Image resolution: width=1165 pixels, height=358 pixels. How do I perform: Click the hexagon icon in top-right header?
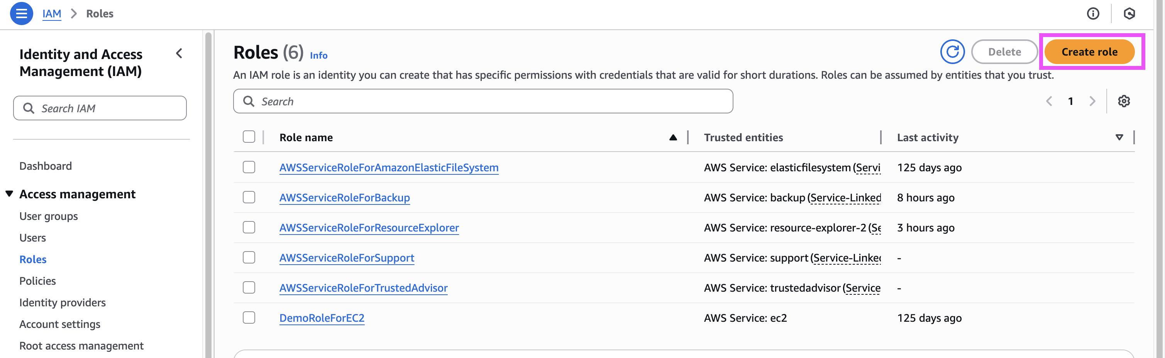pyautogui.click(x=1129, y=14)
